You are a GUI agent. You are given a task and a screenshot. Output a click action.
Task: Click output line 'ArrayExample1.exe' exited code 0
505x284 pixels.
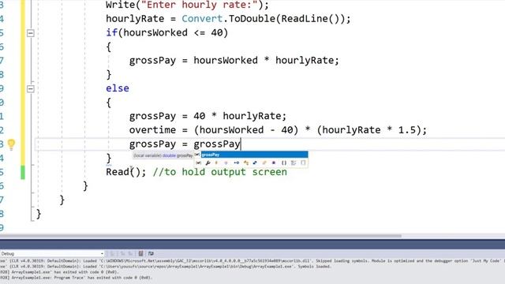[x=60, y=272]
